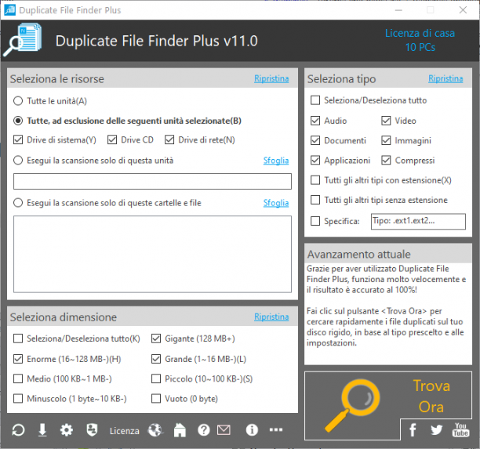Open the YouTube icon link
The height and width of the screenshot is (449, 480).
[x=460, y=429]
